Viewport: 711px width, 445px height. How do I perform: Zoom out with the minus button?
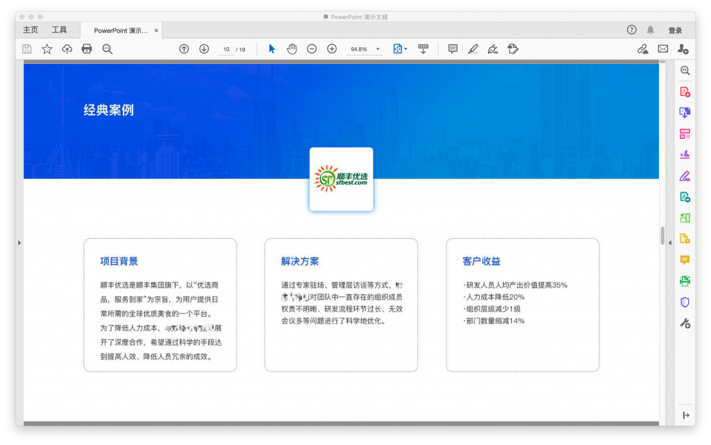(312, 49)
